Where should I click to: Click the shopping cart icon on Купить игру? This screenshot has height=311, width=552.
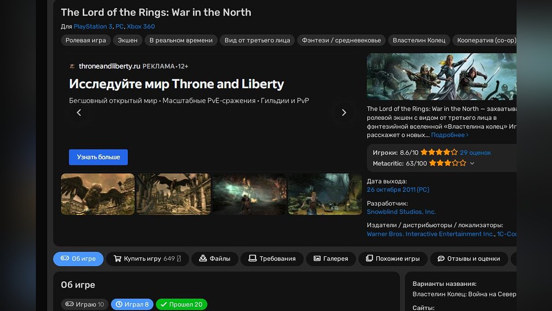pyautogui.click(x=117, y=259)
